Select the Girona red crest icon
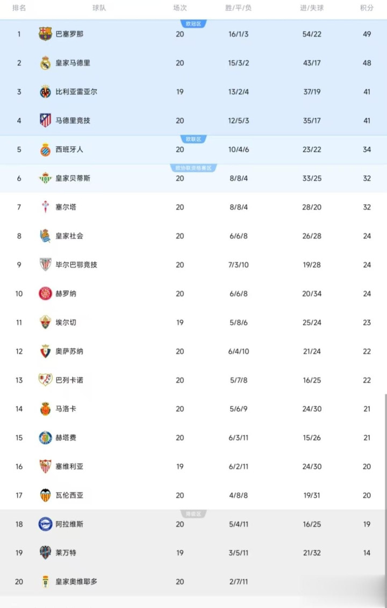Image resolution: width=387 pixels, height=608 pixels. 45,294
